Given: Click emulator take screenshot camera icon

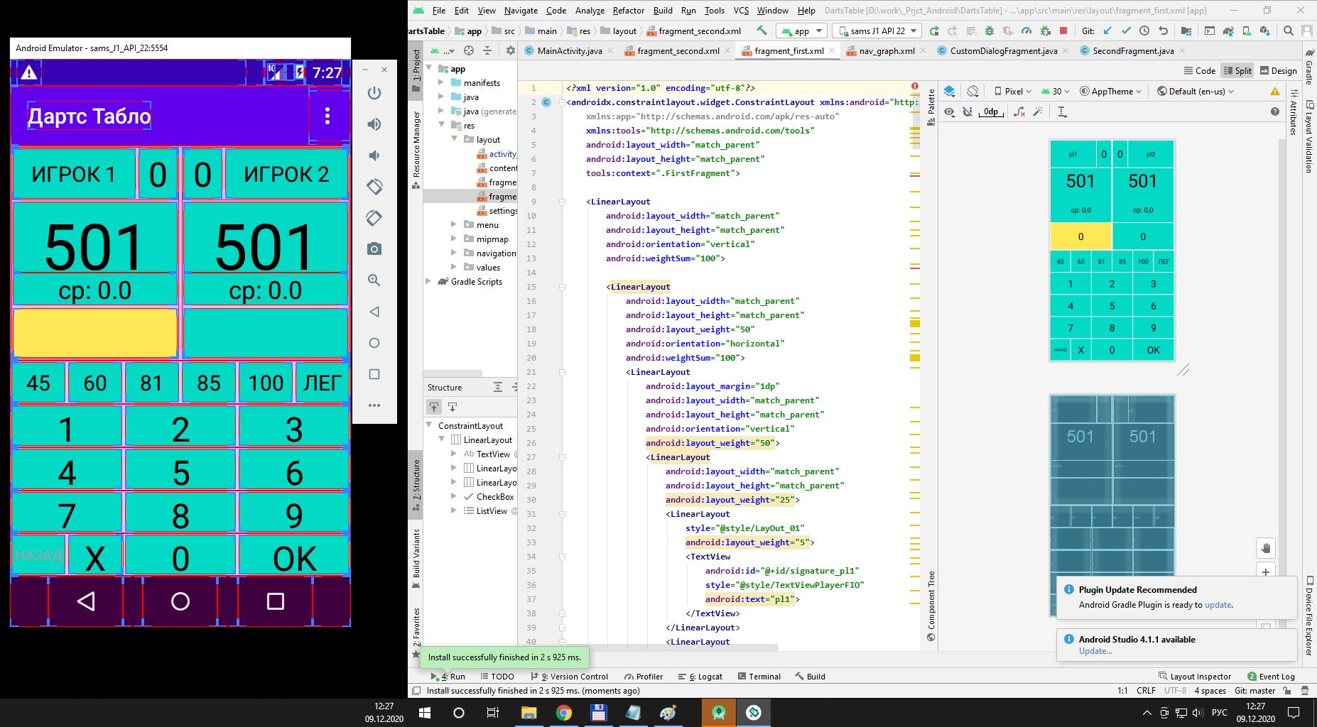Looking at the screenshot, I should [x=374, y=249].
